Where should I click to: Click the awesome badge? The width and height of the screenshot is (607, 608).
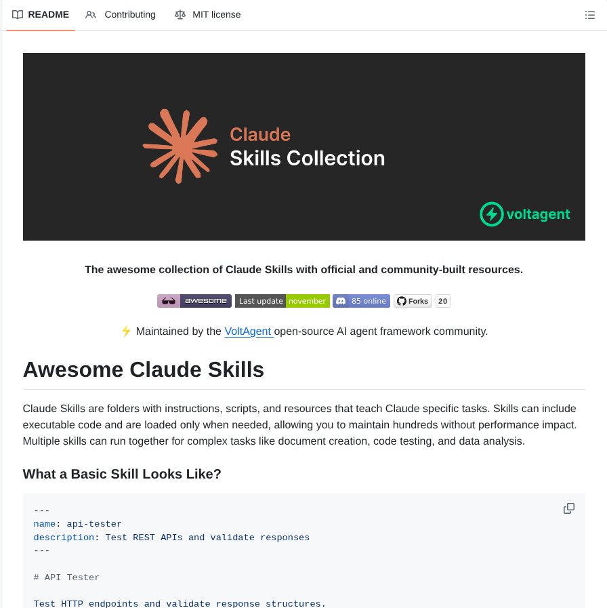[x=194, y=301]
